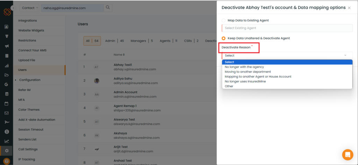The height and width of the screenshot is (165, 358).
Task: Open the bar chart with person sidebar icon
Action: [x=7, y=66]
